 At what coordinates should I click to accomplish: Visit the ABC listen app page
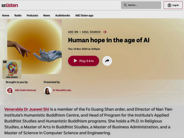tap(84, 16)
